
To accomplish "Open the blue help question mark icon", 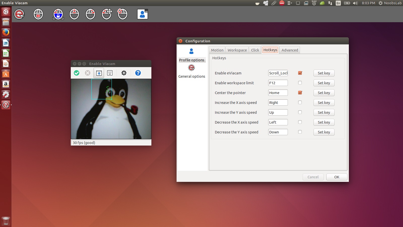I will pos(138,73).
